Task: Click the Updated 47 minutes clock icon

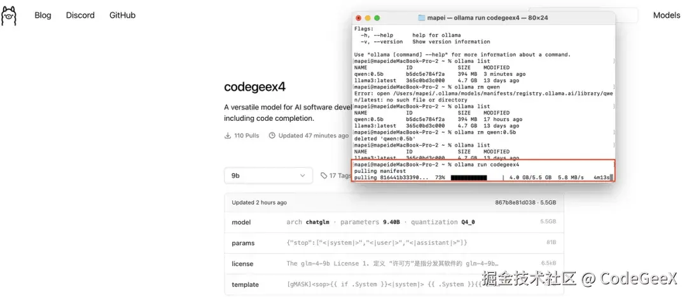Action: coord(272,136)
